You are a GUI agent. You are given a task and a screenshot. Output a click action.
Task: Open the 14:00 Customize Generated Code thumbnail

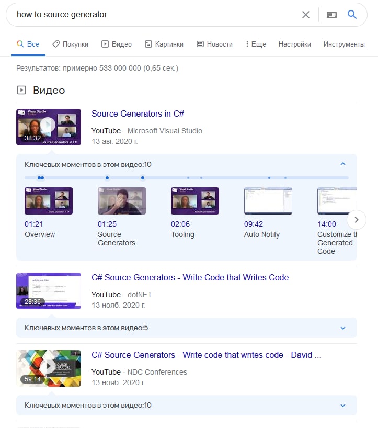(x=337, y=201)
